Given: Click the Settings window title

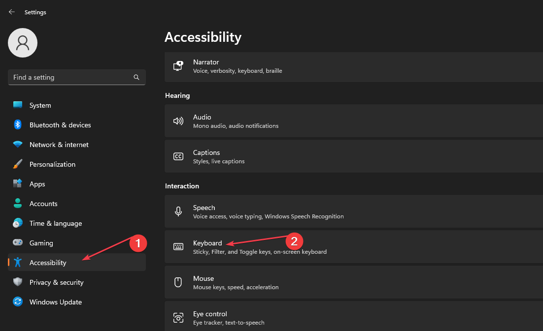Looking at the screenshot, I should [35, 12].
